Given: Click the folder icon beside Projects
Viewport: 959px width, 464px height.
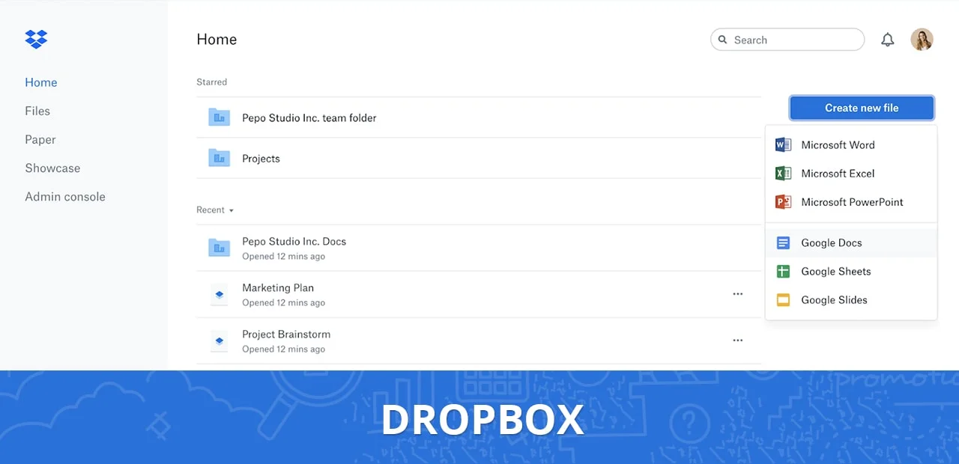Looking at the screenshot, I should (x=219, y=158).
